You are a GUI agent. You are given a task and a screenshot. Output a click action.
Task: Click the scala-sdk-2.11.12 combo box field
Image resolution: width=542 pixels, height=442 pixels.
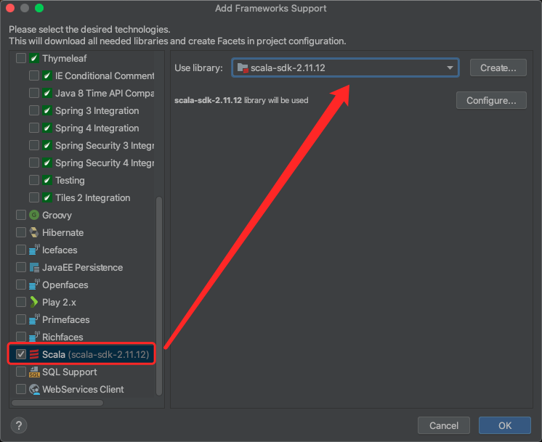pyautogui.click(x=345, y=67)
